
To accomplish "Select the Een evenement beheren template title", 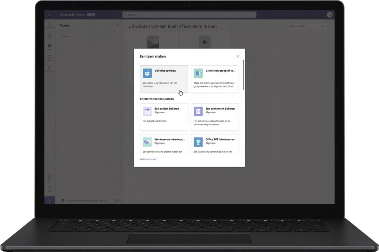I will coord(220,109).
